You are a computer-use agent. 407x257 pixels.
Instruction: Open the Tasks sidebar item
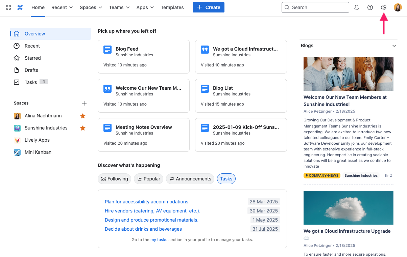pyautogui.click(x=30, y=82)
